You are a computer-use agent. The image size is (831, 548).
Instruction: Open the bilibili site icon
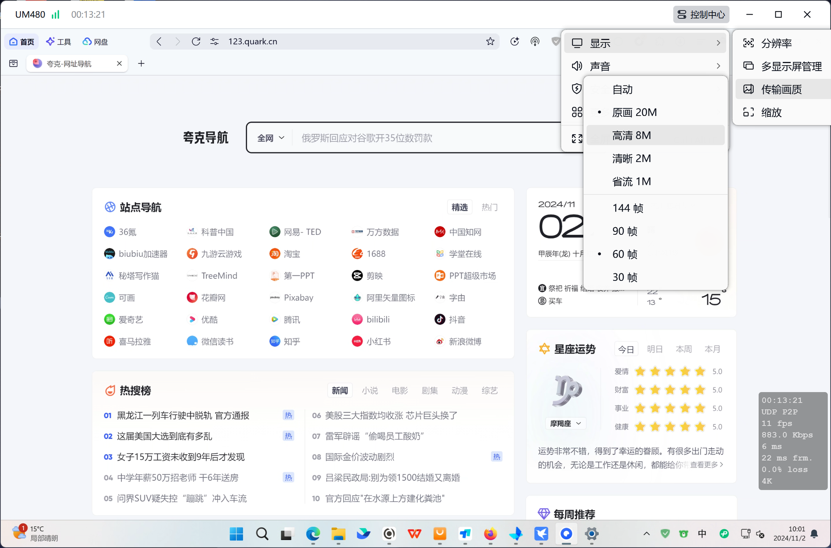357,319
